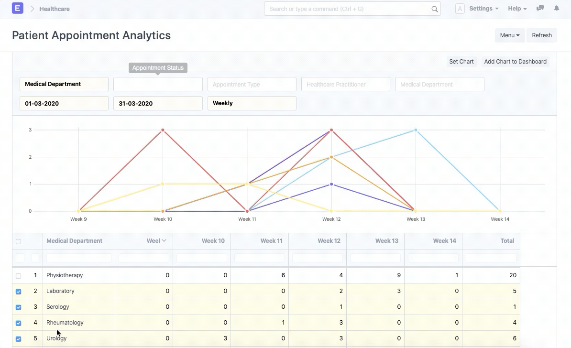Click the Week 9 column sort chevron
571x348 pixels.
(164, 241)
